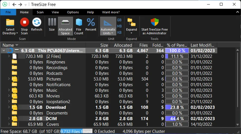Click the TreeSize app logo icon
The image size is (241, 134).
[x=5, y=4]
